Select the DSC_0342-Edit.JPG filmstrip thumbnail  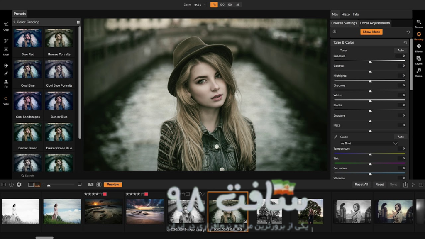[x=228, y=212]
